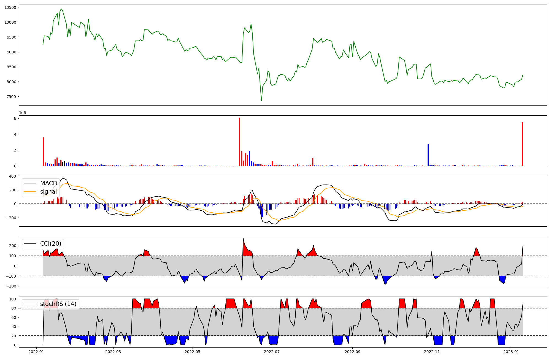Click the 7500 price axis label
The width and height of the screenshot is (551, 358).
coord(11,97)
